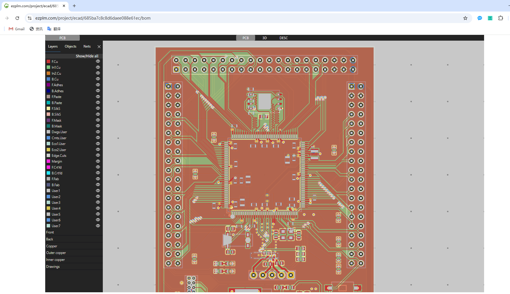This screenshot has height=294, width=510.
Task: Hide the Eco1.User layer
Action: tap(98, 144)
